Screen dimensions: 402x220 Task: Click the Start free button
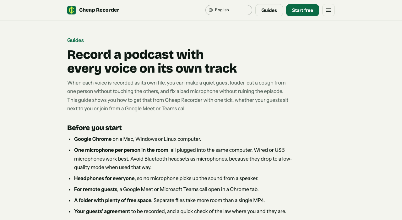pos(302,10)
